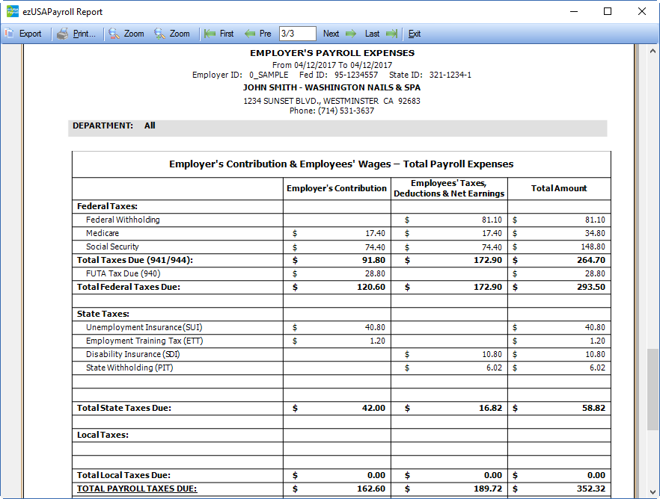This screenshot has height=499, width=660.
Task: Exit the report viewer via Exit
Action: [415, 34]
